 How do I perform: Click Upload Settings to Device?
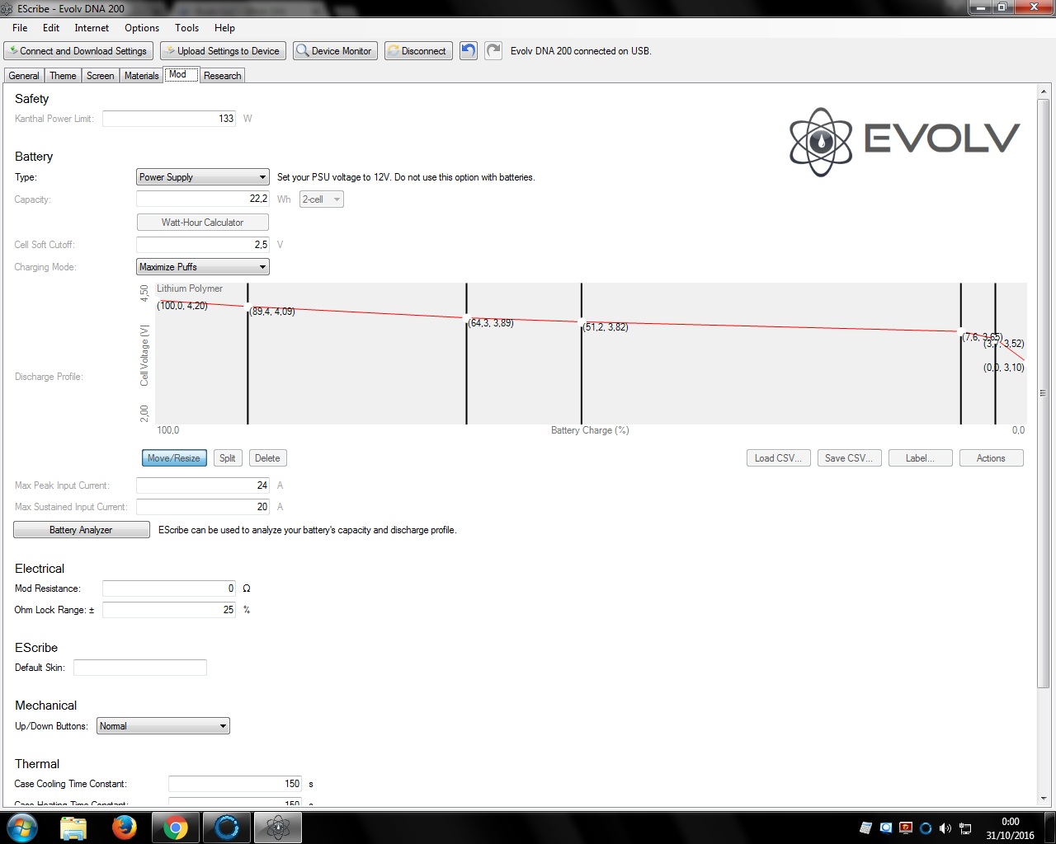[x=223, y=51]
